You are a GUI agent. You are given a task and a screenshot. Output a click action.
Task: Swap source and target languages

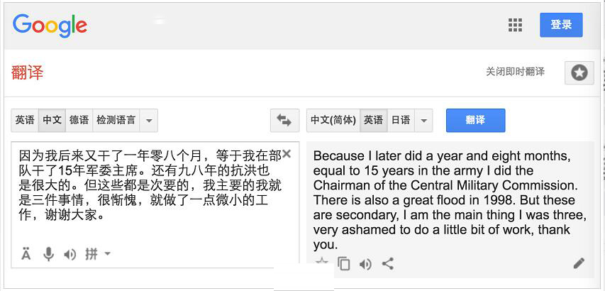pyautogui.click(x=284, y=121)
